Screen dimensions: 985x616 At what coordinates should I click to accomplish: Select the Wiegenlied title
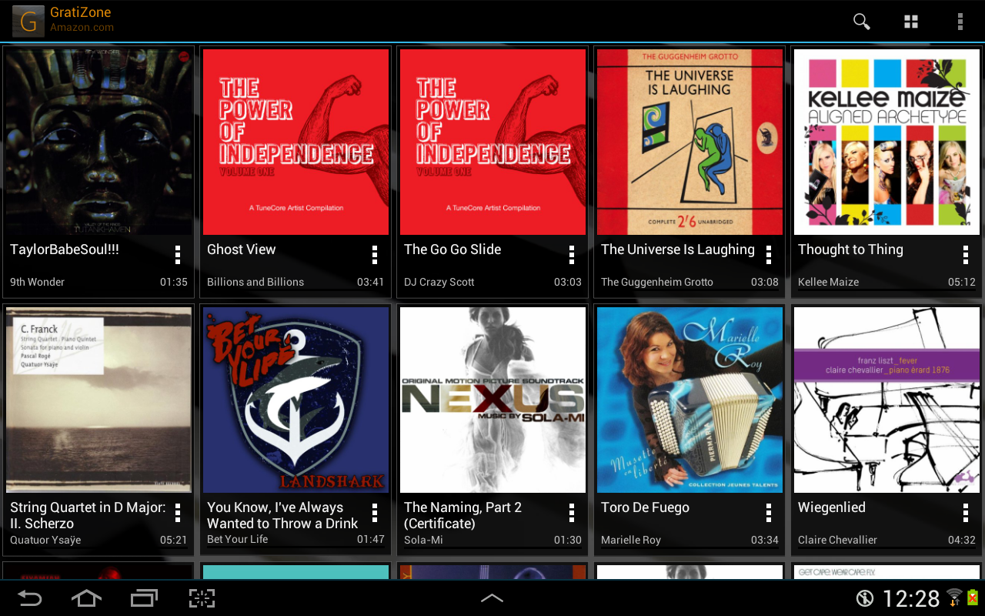[832, 507]
